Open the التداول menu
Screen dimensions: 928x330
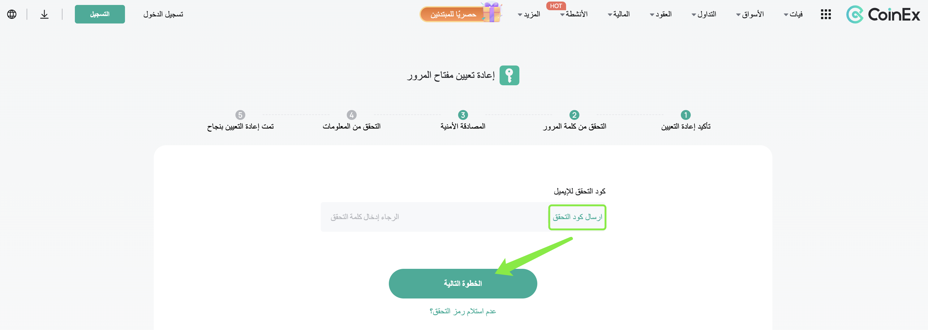(x=704, y=15)
